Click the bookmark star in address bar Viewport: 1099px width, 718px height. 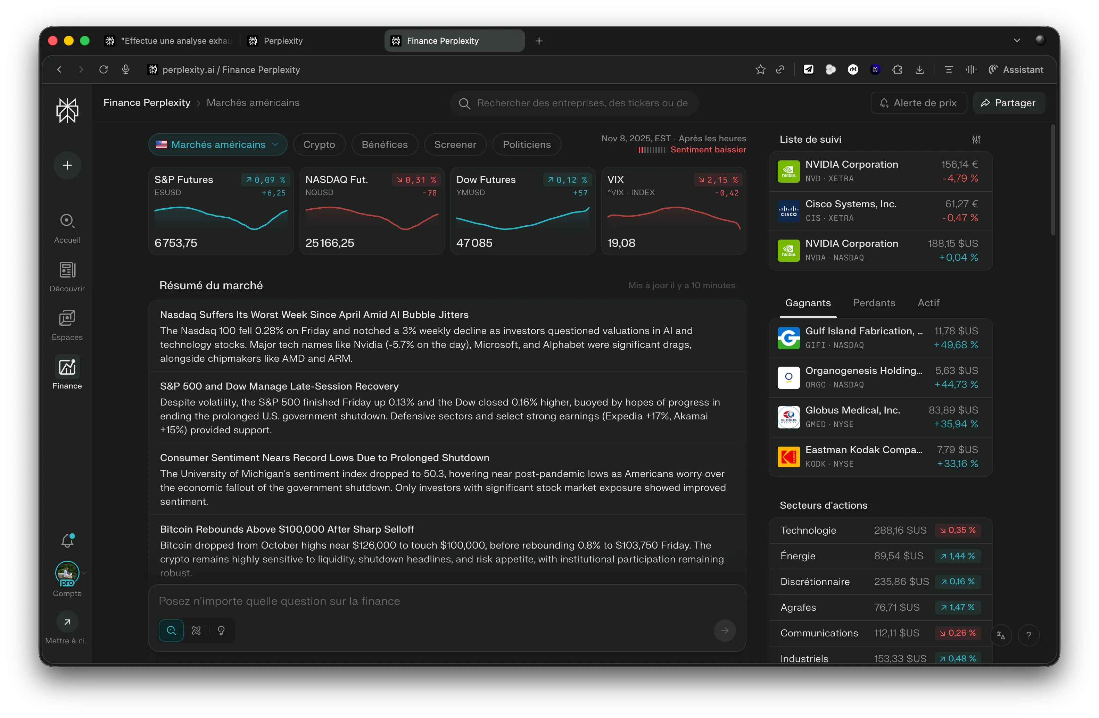(x=760, y=70)
